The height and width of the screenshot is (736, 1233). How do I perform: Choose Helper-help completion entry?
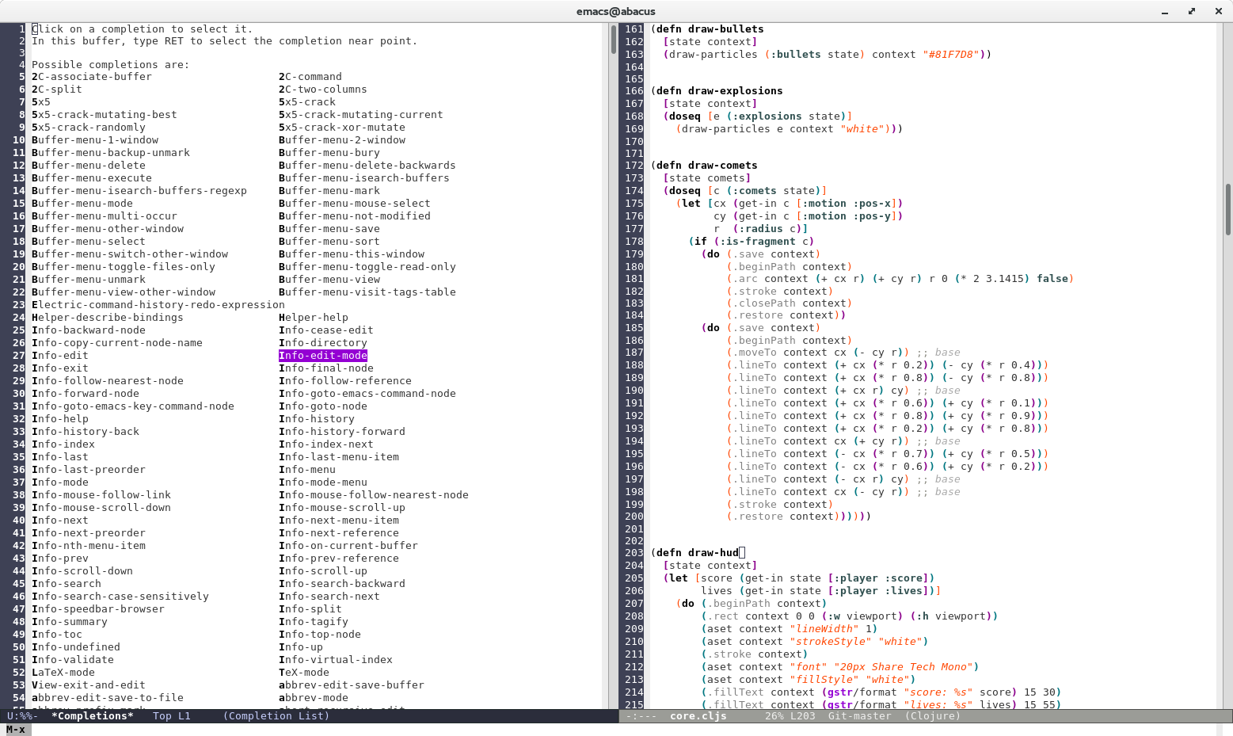click(314, 318)
